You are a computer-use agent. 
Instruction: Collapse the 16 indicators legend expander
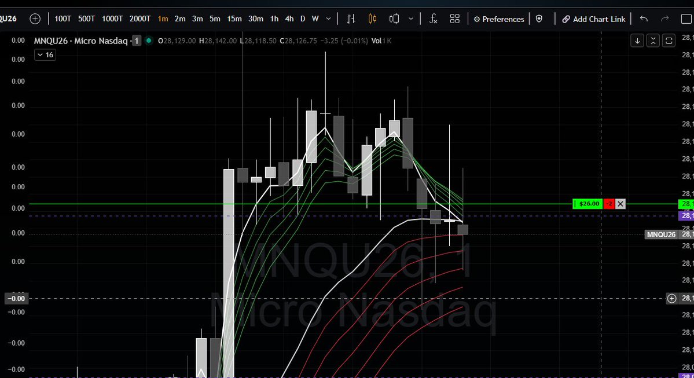click(x=45, y=55)
